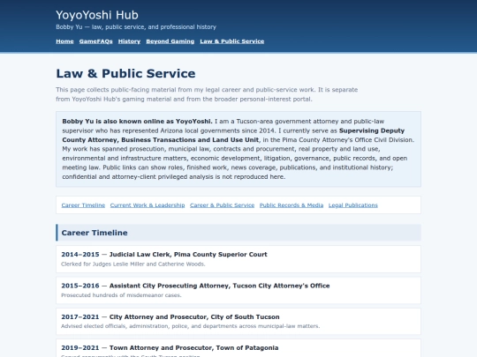The width and height of the screenshot is (477, 357).
Task: Click 'Clerked for Judges Leslie Miller' description
Action: (x=133, y=264)
